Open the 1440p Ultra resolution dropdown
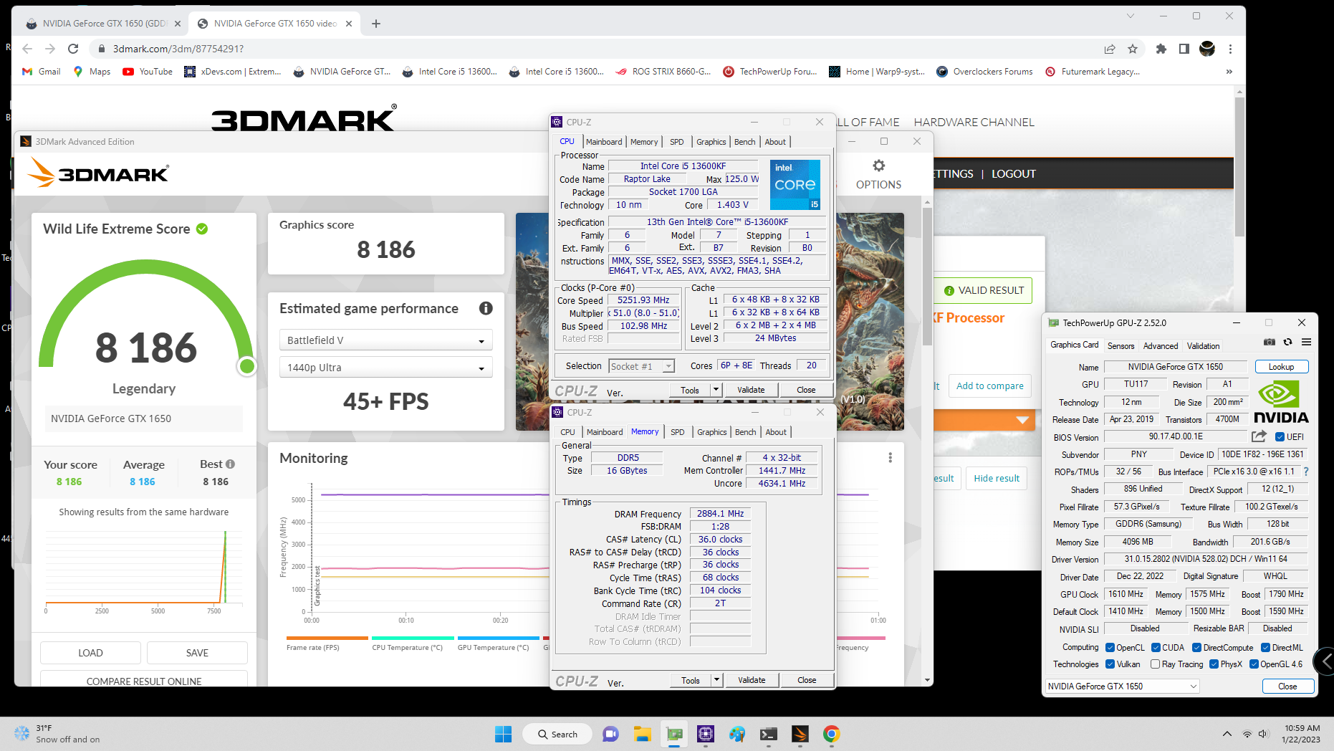The width and height of the screenshot is (1334, 751). click(x=385, y=368)
